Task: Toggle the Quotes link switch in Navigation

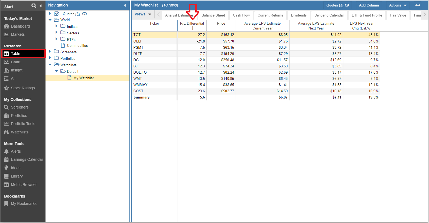Action: coord(84,14)
